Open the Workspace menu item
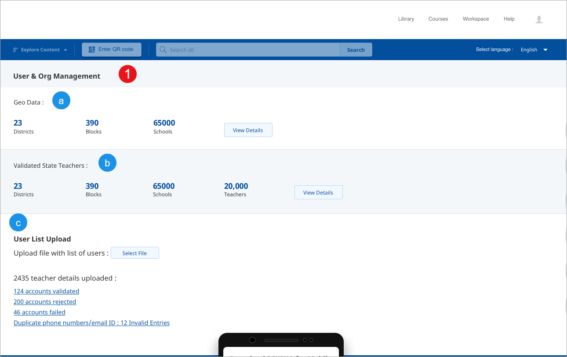Viewport: 567px width, 357px height. [476, 19]
